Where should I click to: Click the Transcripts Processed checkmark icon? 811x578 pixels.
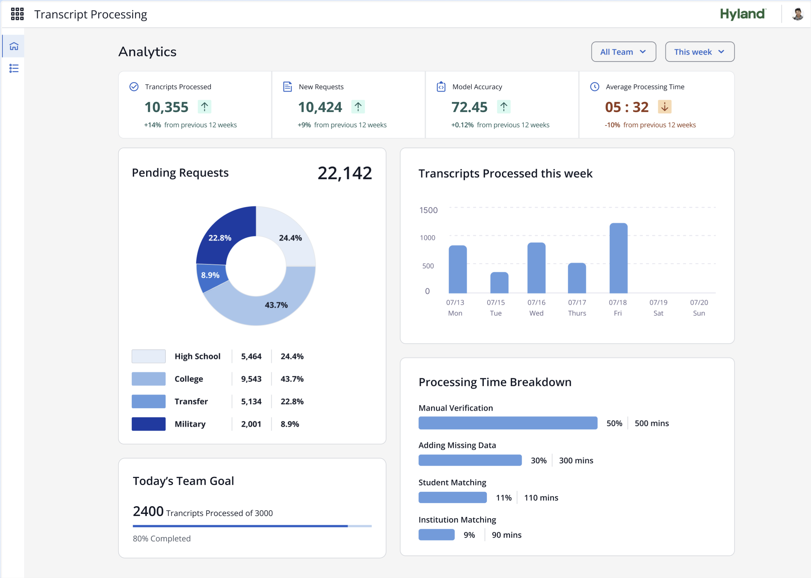pos(134,87)
